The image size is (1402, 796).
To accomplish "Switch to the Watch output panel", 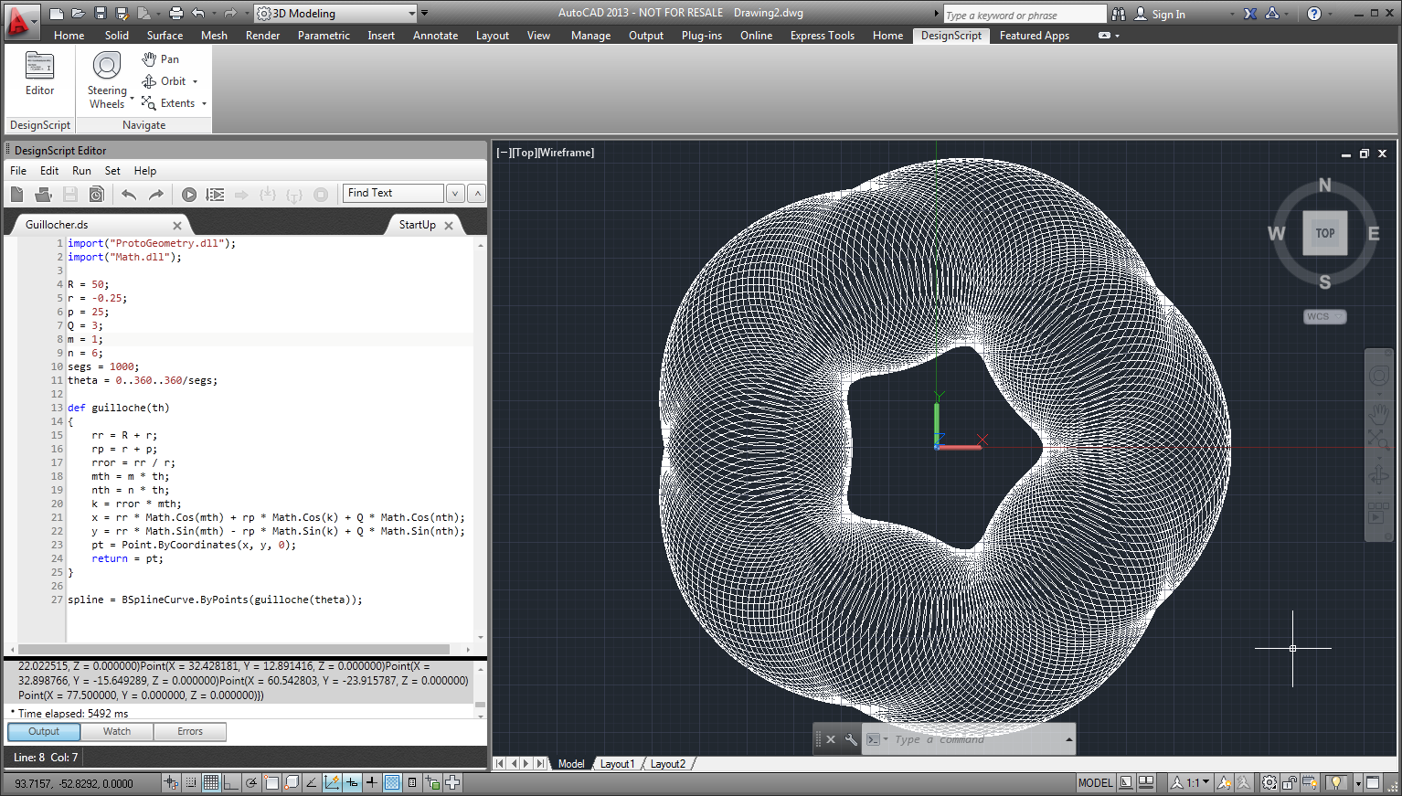I will click(x=117, y=732).
